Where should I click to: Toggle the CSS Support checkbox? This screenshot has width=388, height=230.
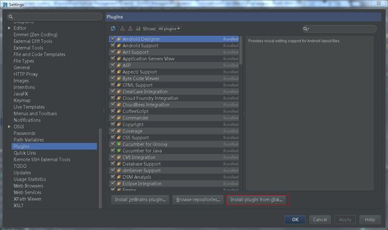113,137
